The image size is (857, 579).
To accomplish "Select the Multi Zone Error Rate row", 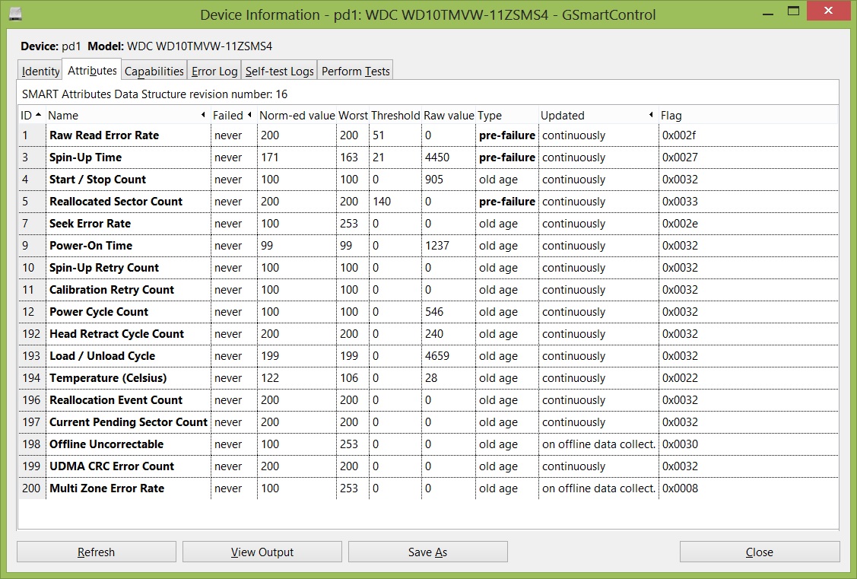I will click(428, 488).
